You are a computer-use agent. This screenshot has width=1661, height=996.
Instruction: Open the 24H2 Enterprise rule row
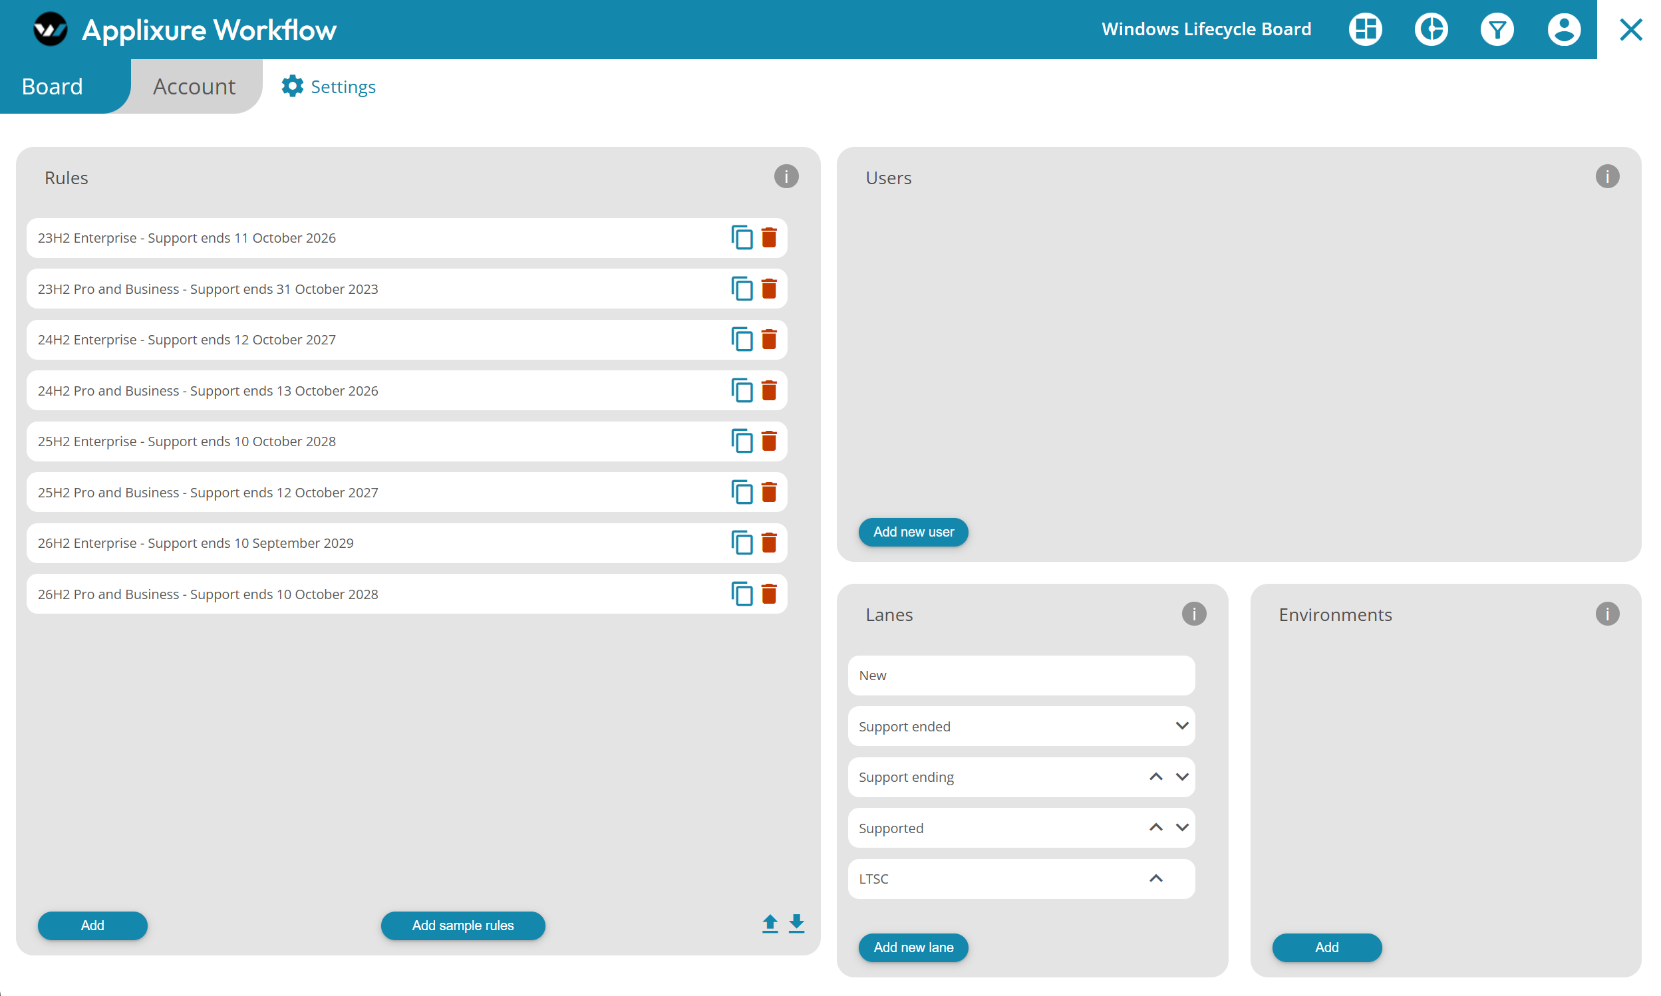click(406, 340)
